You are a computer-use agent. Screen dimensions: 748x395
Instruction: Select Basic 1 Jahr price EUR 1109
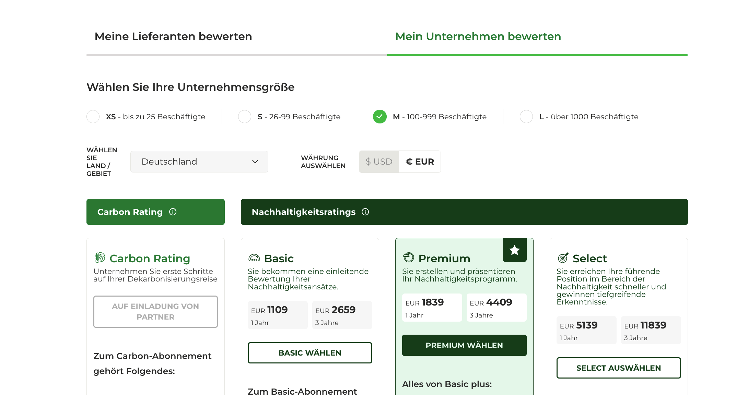(278, 315)
